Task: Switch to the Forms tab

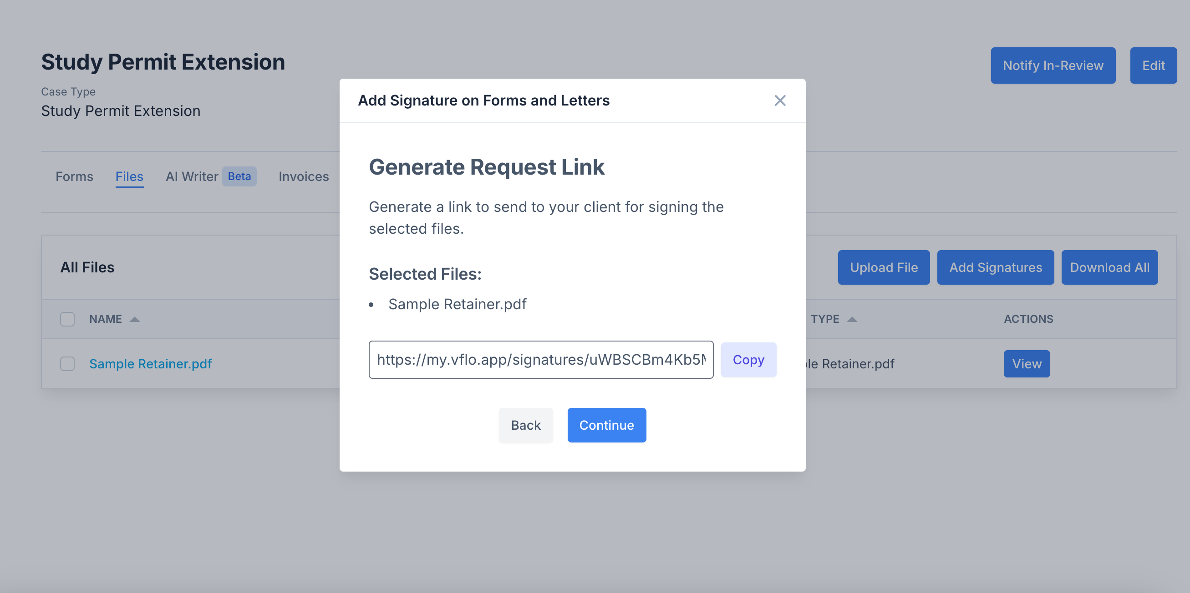Action: (74, 176)
